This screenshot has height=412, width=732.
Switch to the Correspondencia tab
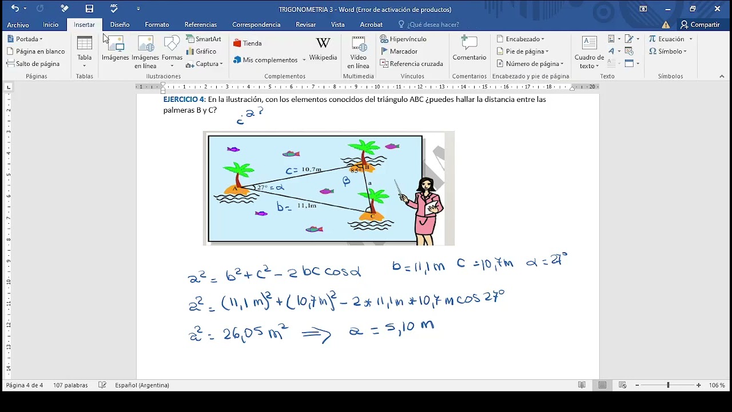pyautogui.click(x=256, y=25)
